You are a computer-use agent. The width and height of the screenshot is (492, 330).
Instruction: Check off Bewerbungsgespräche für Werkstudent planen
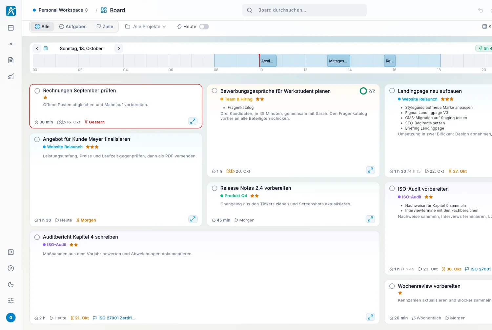215,91
